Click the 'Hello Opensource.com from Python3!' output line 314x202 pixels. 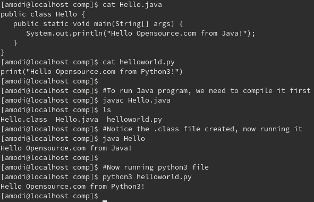[72, 187]
